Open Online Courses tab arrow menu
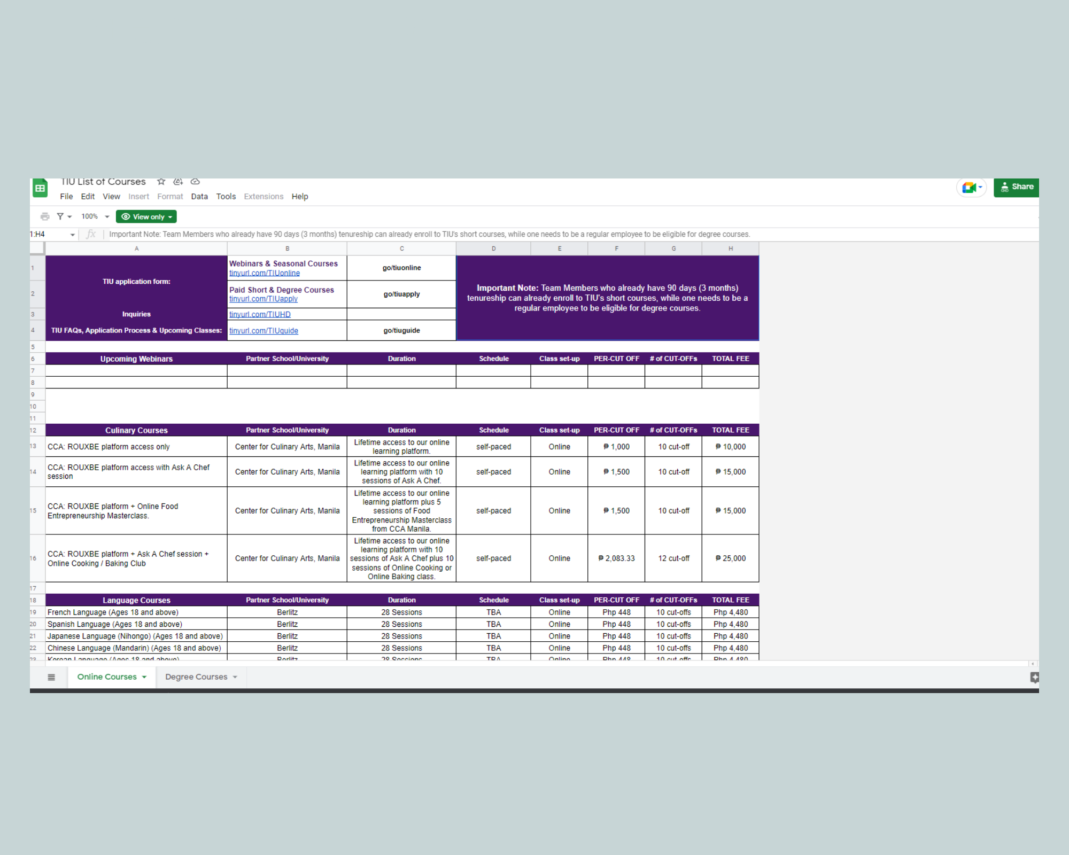1069x855 pixels. click(144, 677)
